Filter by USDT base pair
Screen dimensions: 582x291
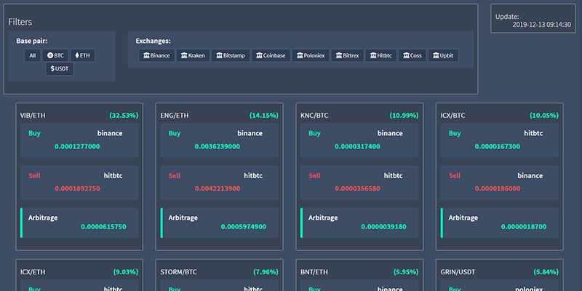[60, 69]
